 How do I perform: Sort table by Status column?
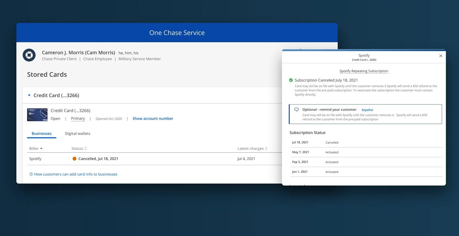[x=79, y=148]
